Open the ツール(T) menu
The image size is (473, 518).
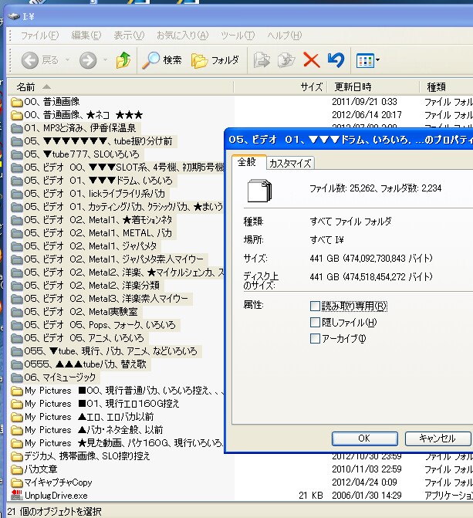tap(238, 35)
